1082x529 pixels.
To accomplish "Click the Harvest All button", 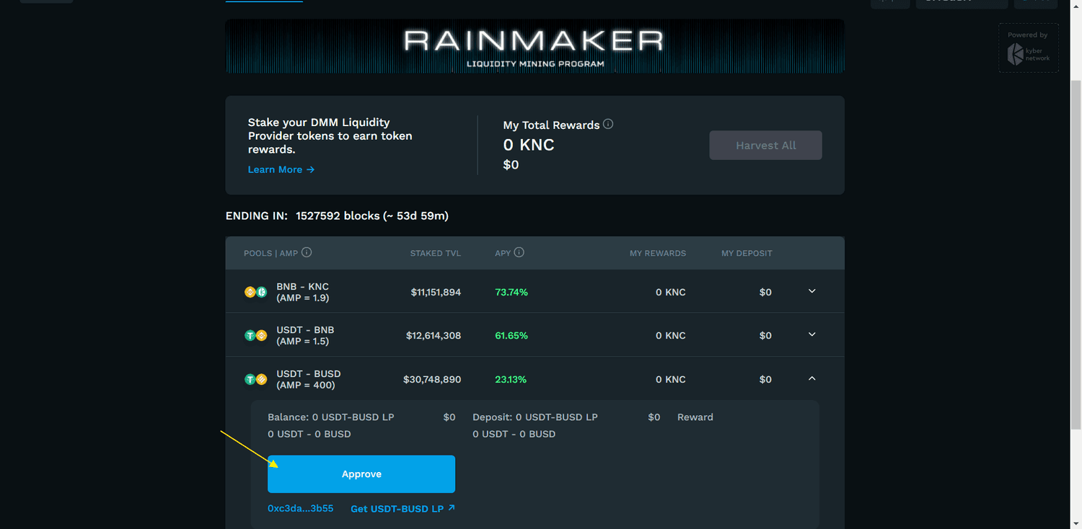I will pyautogui.click(x=766, y=145).
